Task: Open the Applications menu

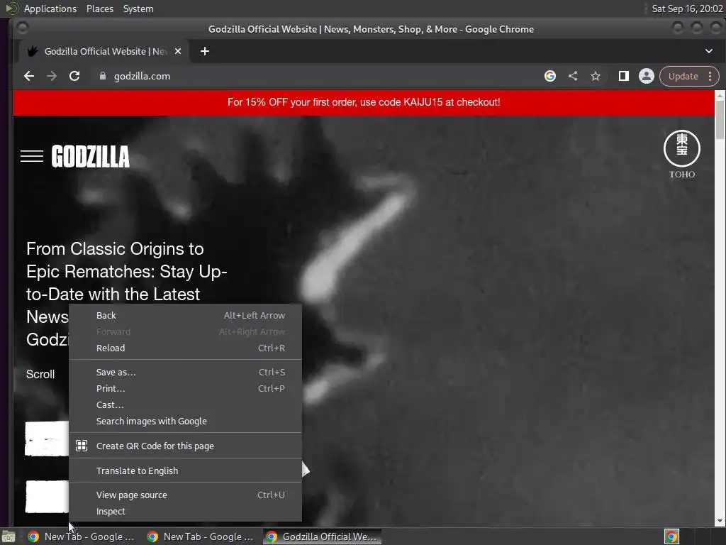Action: click(x=50, y=9)
